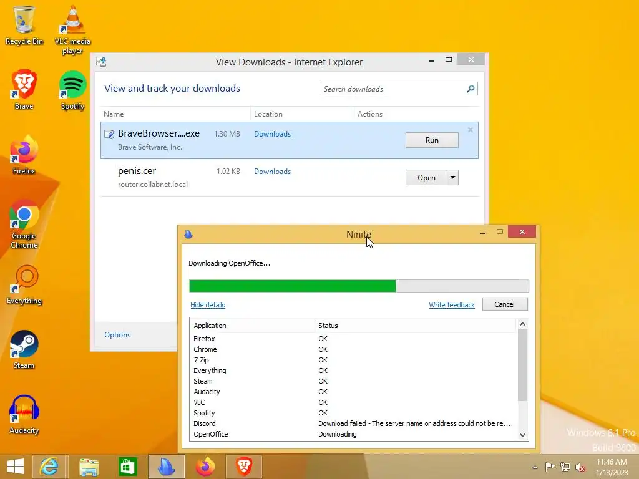Switch to Ninite in the taskbar

tap(166, 467)
